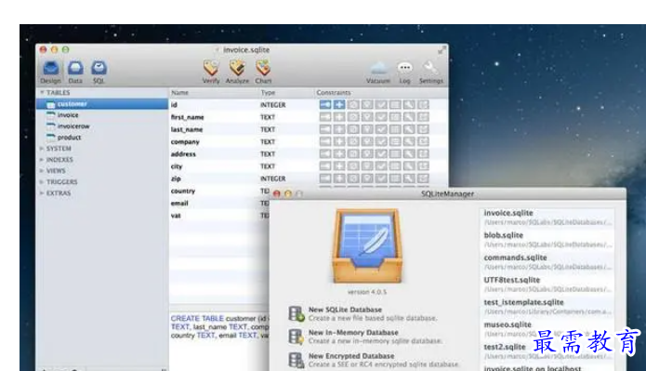Click the wrench constraint icon in id row
Image resolution: width=646 pixels, height=371 pixels.
(x=409, y=105)
